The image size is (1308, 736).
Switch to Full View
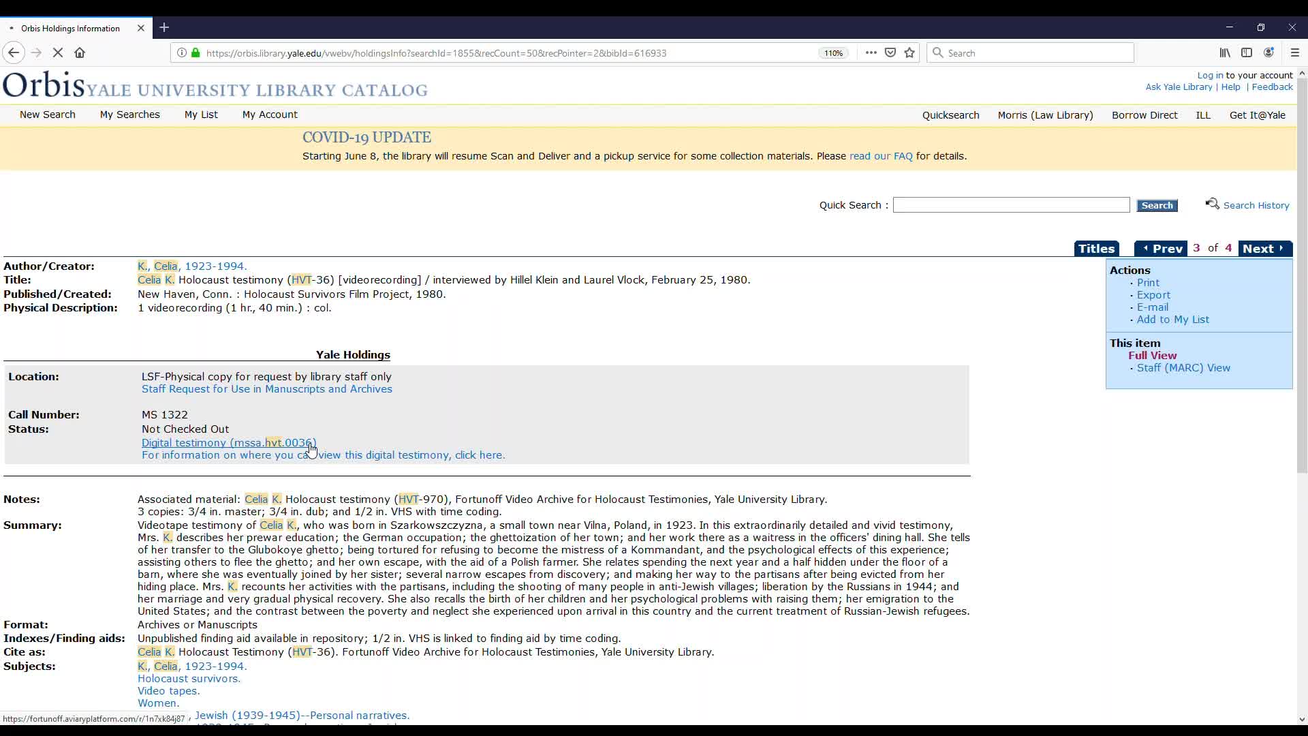click(x=1152, y=356)
